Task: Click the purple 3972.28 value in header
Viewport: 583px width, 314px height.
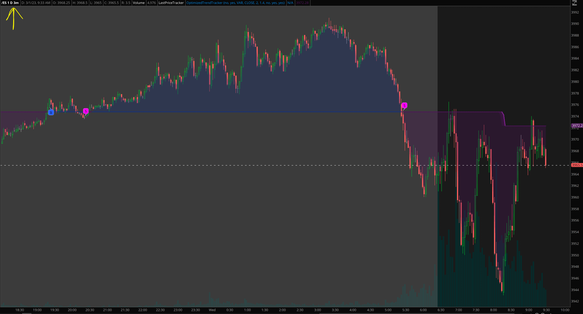Action: point(302,3)
